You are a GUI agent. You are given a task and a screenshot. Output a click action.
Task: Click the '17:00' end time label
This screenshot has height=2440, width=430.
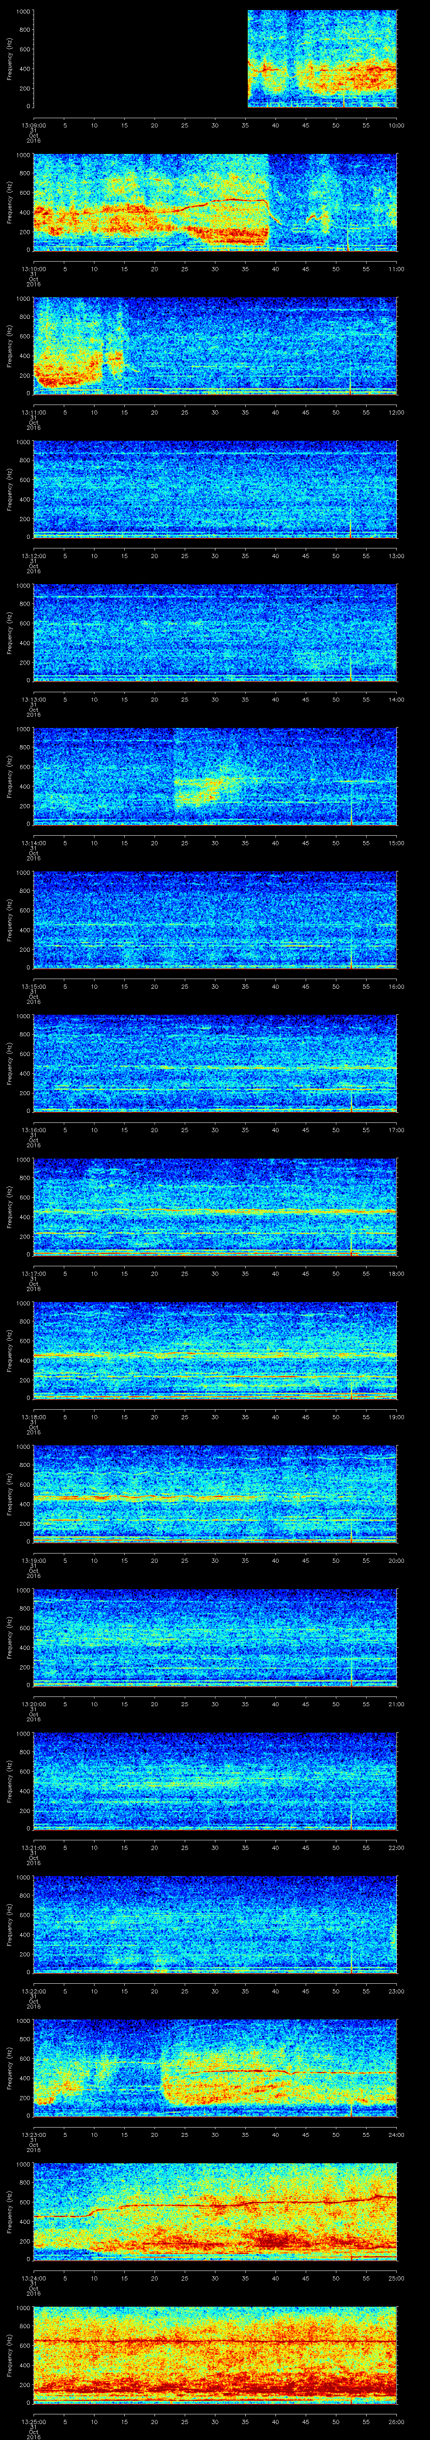point(396,1130)
